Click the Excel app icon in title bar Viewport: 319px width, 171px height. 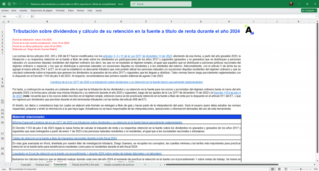4,4
